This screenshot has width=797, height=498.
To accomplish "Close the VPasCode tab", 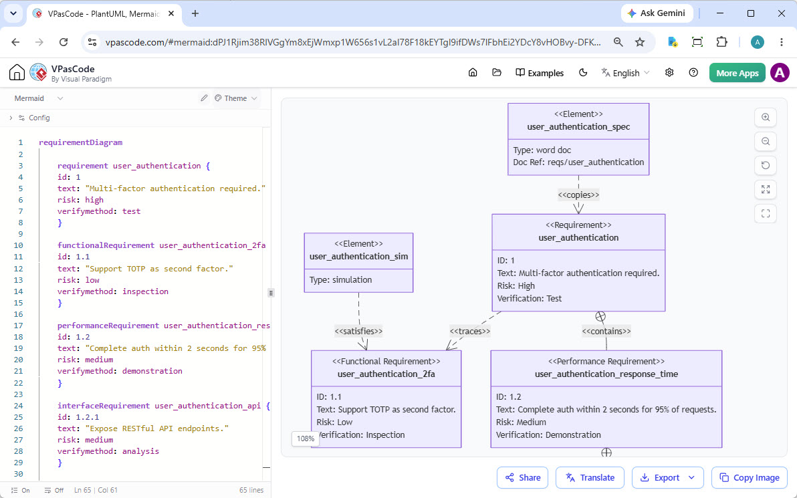I will click(171, 14).
